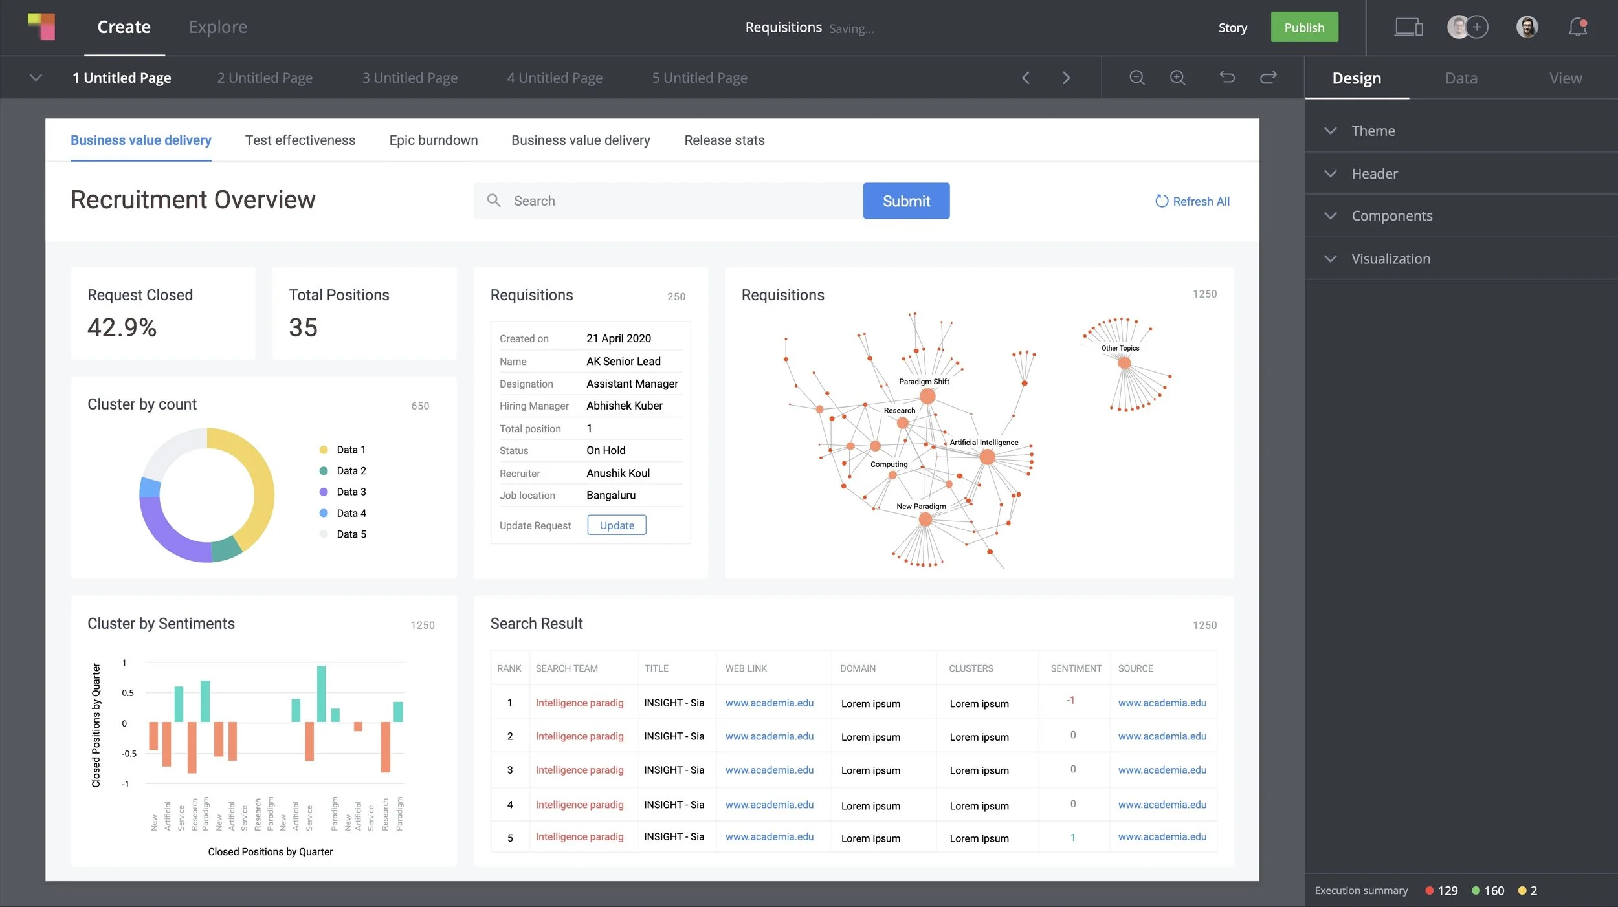The image size is (1618, 907).
Task: Open the device preview icon
Action: click(1408, 27)
